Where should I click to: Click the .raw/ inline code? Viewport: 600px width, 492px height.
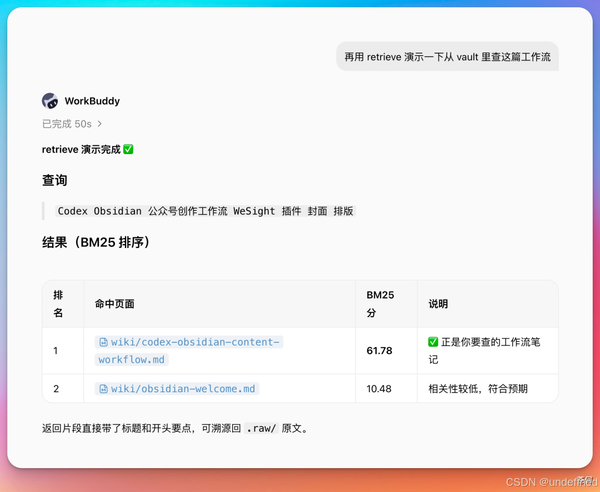point(261,429)
